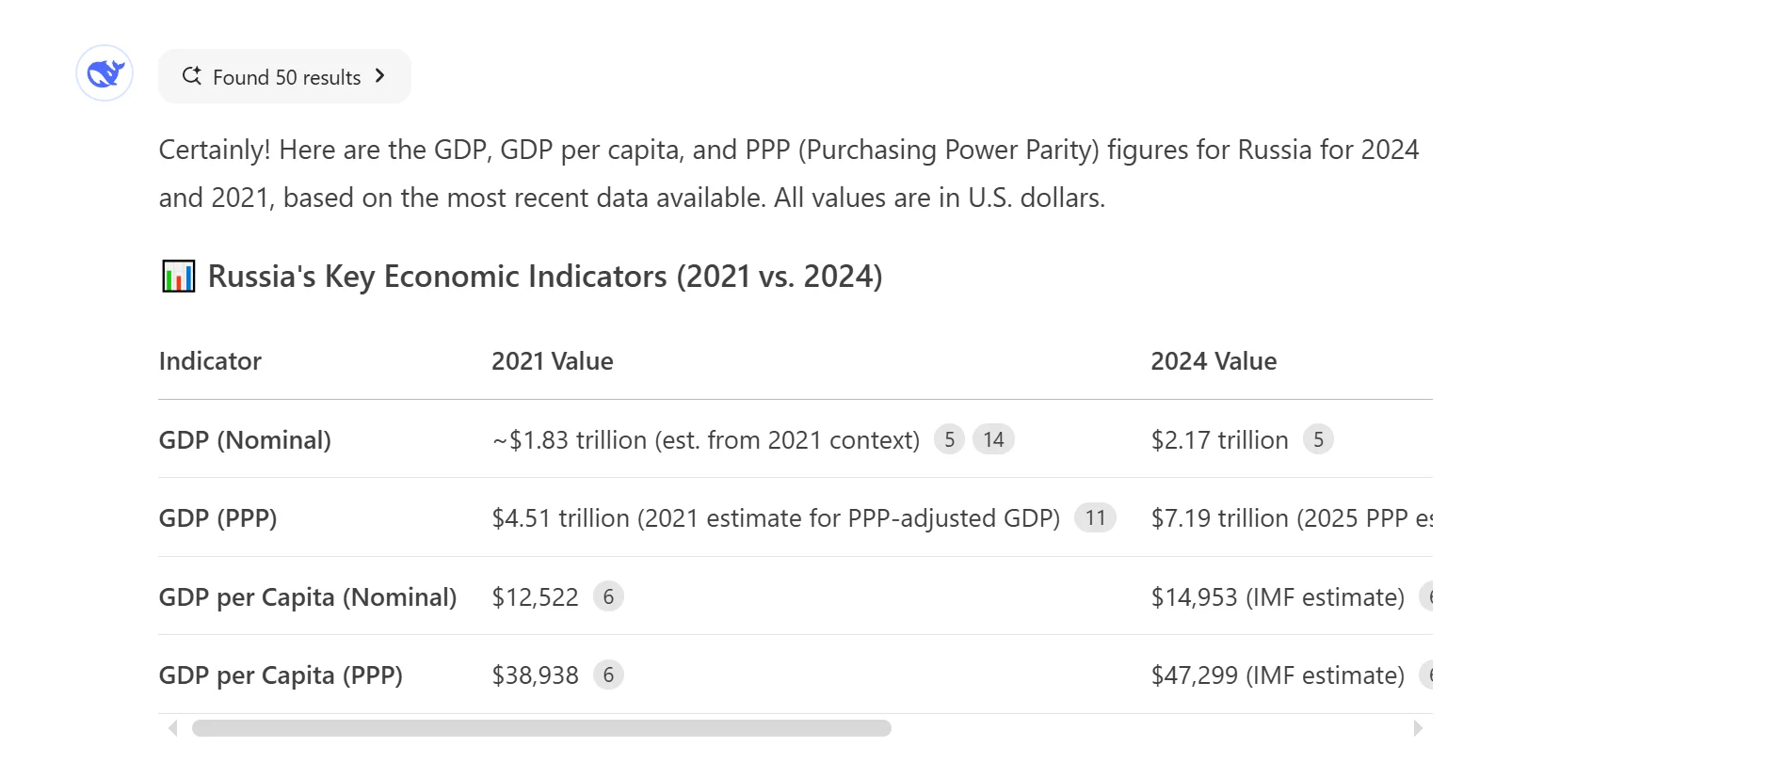The image size is (1769, 762).
Task: Open citation badge 14
Action: pos(993,439)
